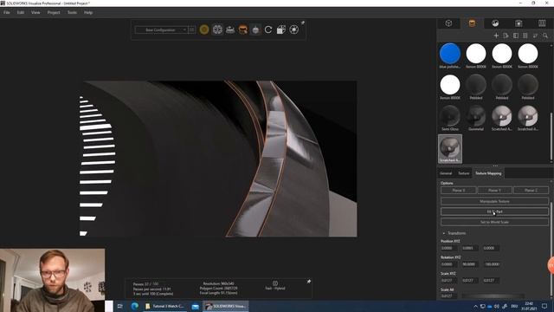Open the Scenes tab globe icon
The height and width of the screenshot is (312, 554).
[x=495, y=23]
